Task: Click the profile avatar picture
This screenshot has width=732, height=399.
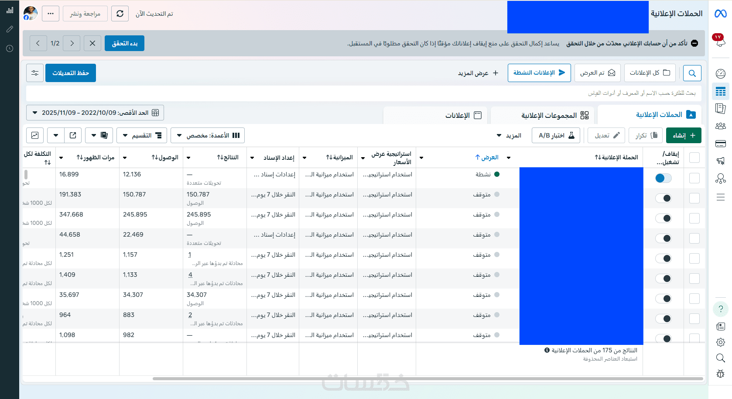Action: 30,13
